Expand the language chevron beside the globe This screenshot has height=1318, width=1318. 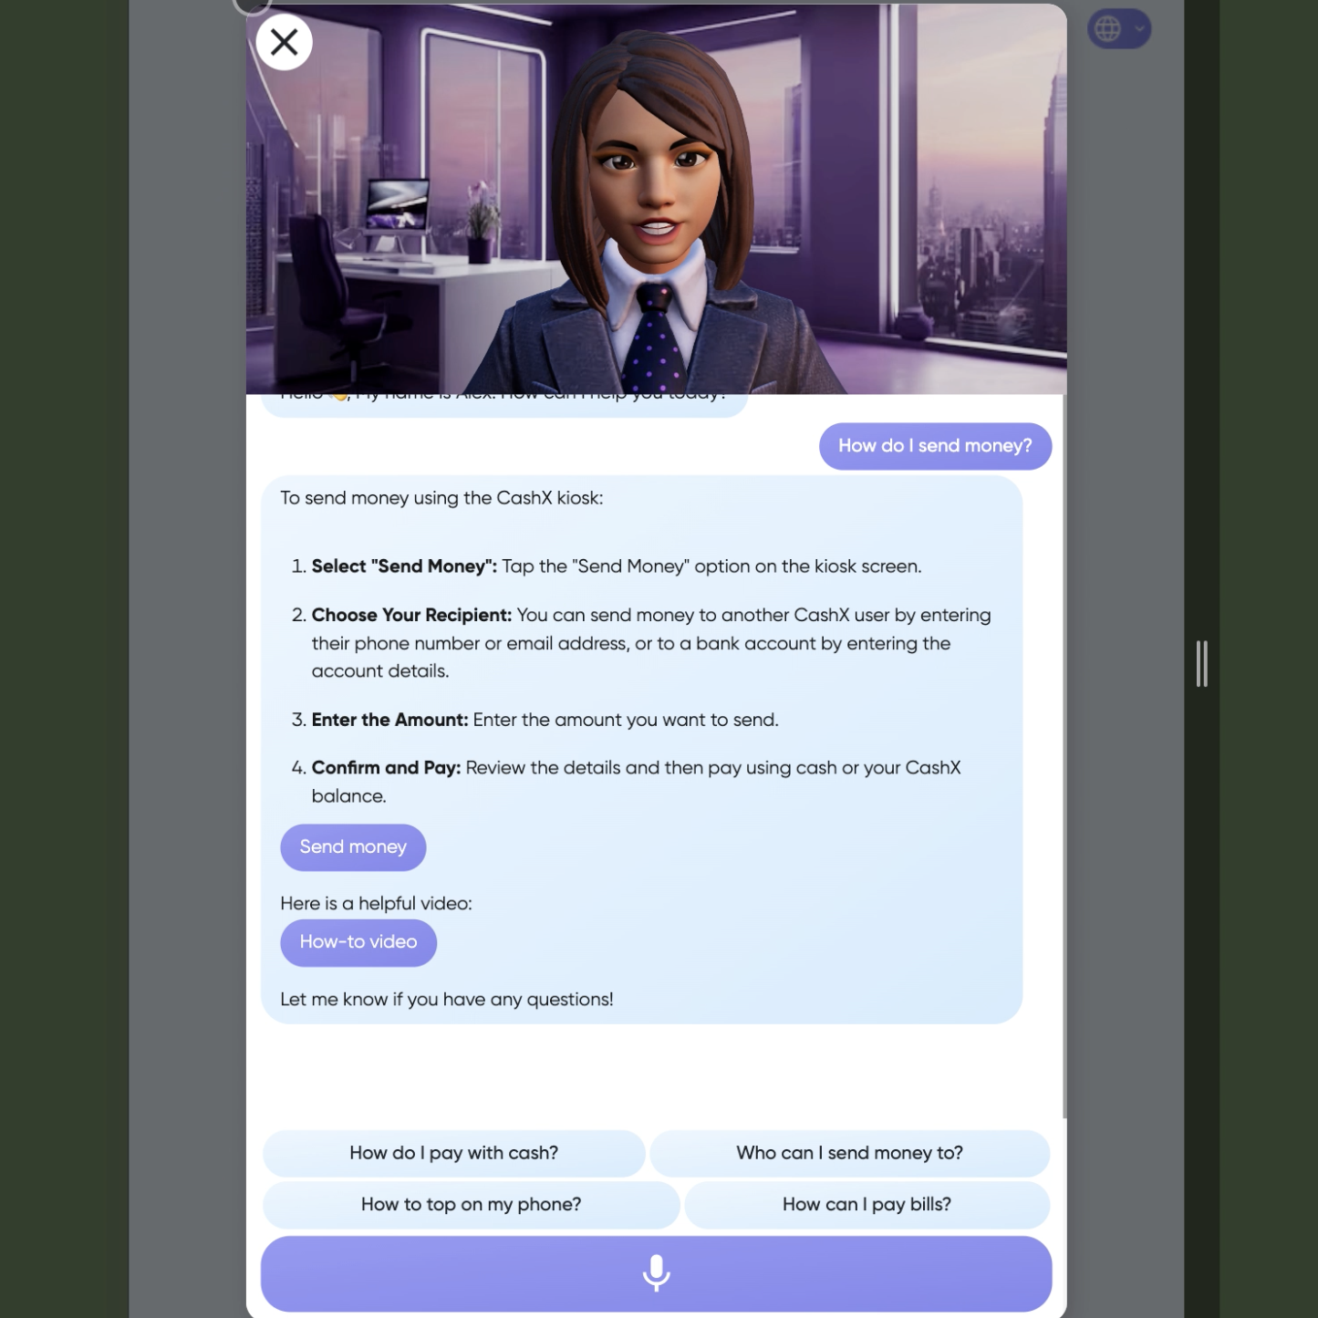click(1139, 29)
